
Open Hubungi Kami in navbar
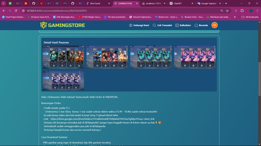[139, 25]
